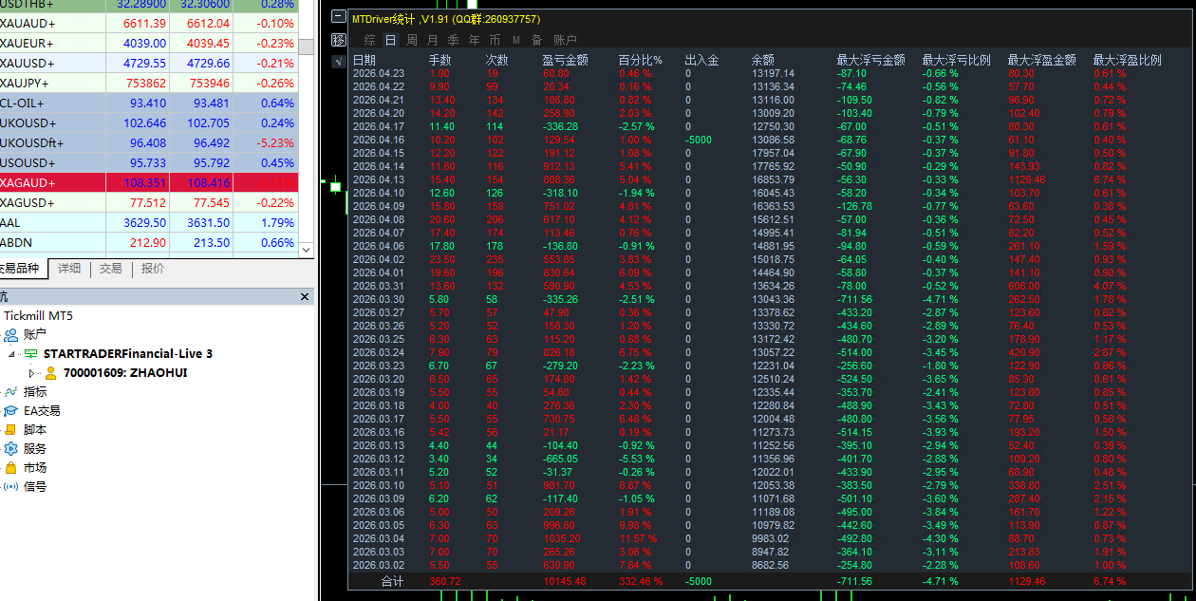This screenshot has height=601, width=1196.
Task: Switch to the M tab in MTDriver
Action: click(515, 40)
